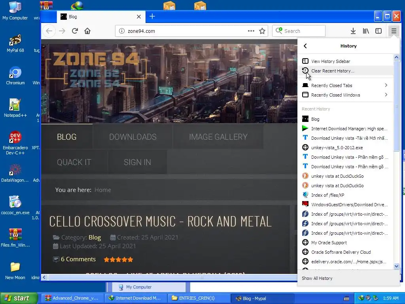
Task: Click Show All History
Action: pyautogui.click(x=348, y=278)
